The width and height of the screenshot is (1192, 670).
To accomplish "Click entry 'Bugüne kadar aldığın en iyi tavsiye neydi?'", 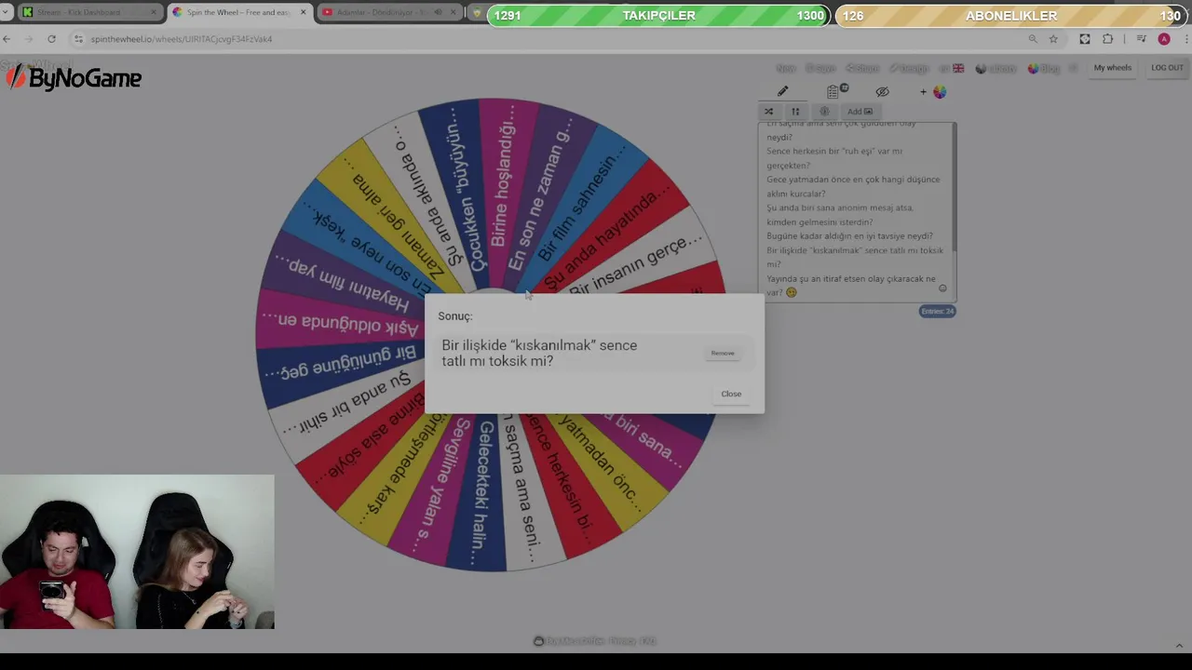I will pos(849,236).
